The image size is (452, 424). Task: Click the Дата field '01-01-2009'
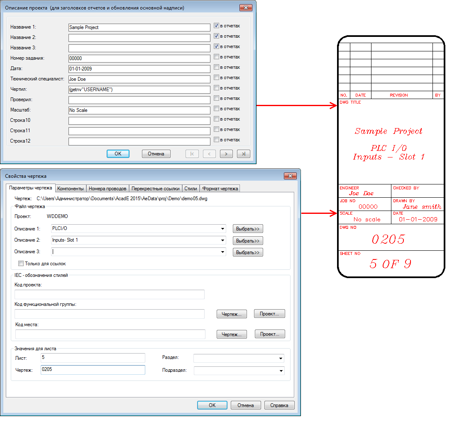(x=139, y=69)
